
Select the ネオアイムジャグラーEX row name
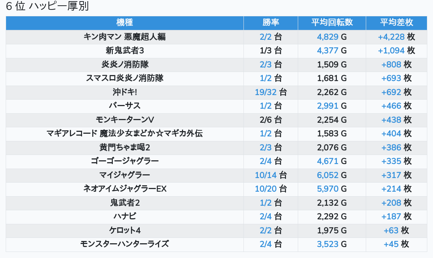click(125, 189)
